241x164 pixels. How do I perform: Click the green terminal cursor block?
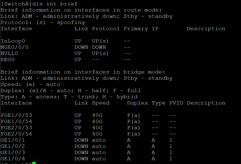pyautogui.click(x=34, y=163)
